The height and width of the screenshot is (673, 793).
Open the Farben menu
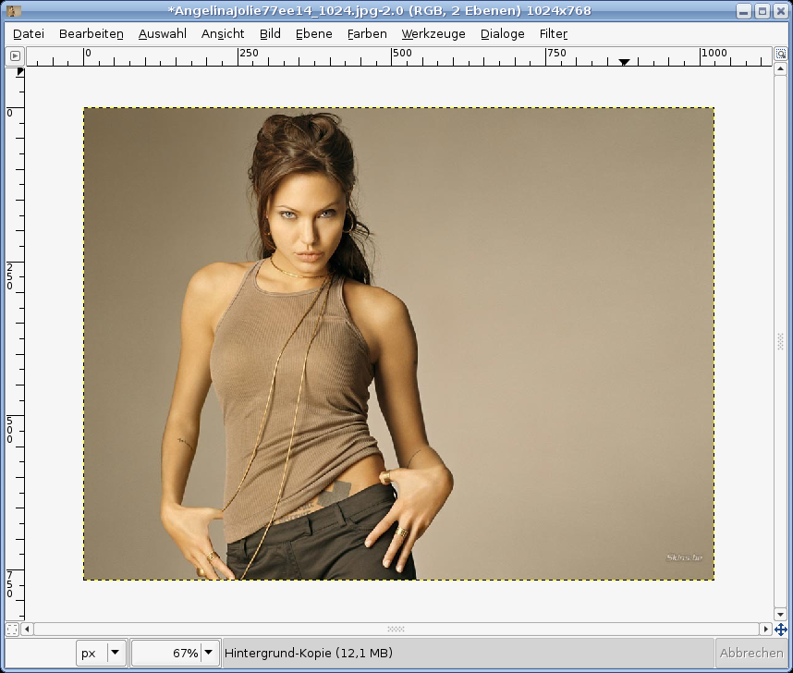[367, 33]
